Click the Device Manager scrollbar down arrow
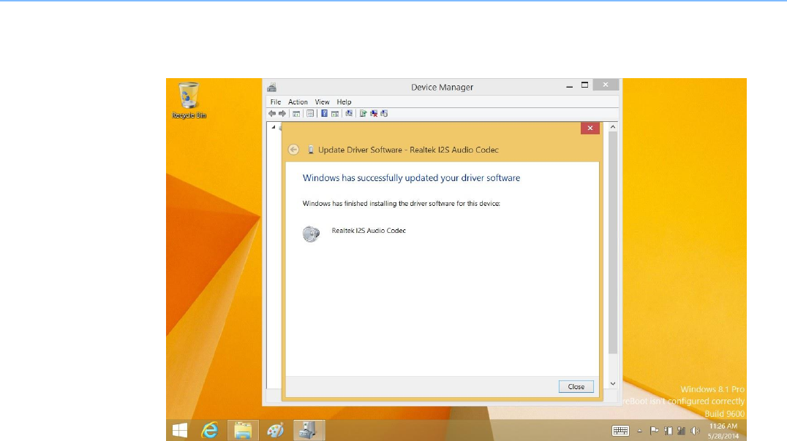This screenshot has width=787, height=441. click(x=612, y=383)
